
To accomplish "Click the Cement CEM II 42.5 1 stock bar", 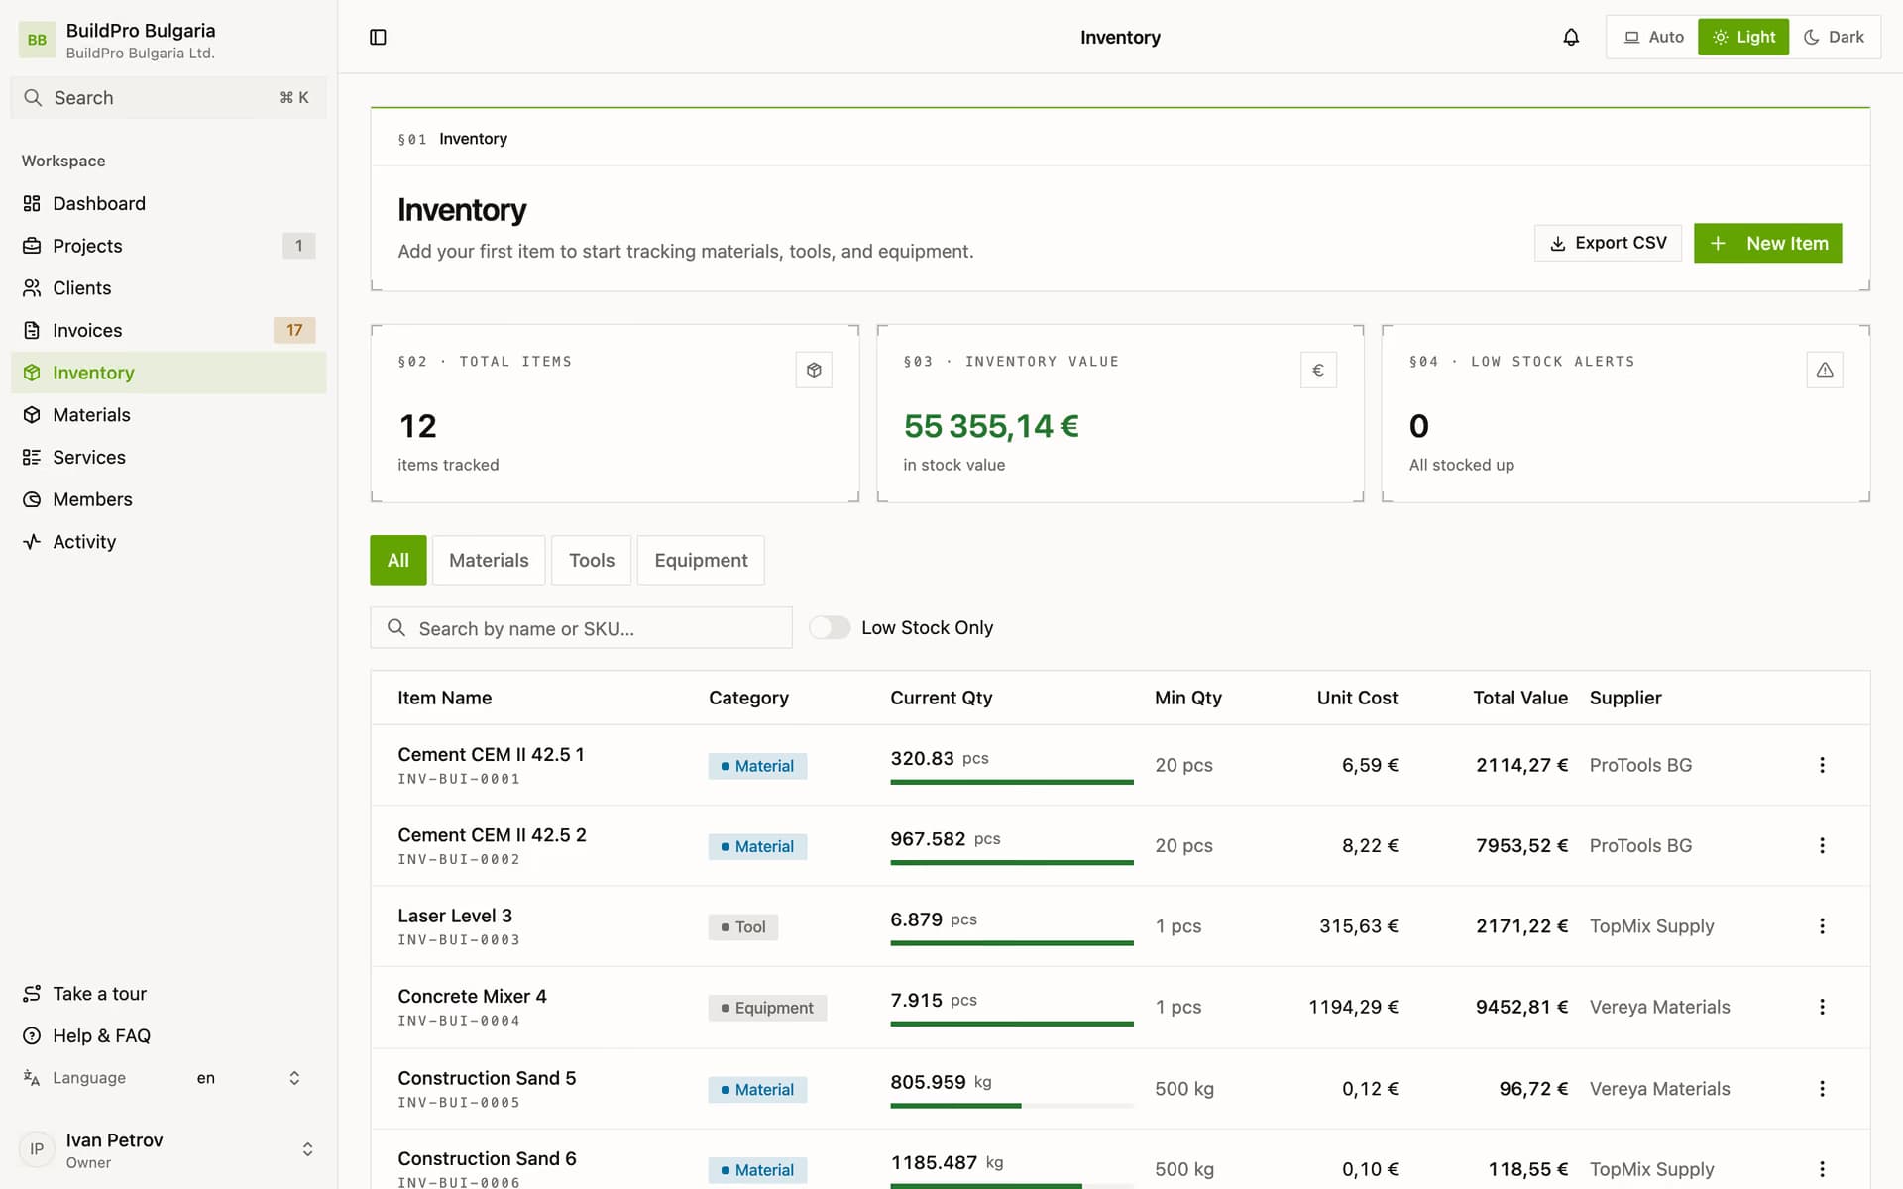I will pyautogui.click(x=1011, y=782).
